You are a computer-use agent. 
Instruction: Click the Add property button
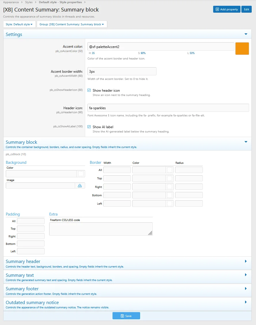pyautogui.click(x=227, y=9)
